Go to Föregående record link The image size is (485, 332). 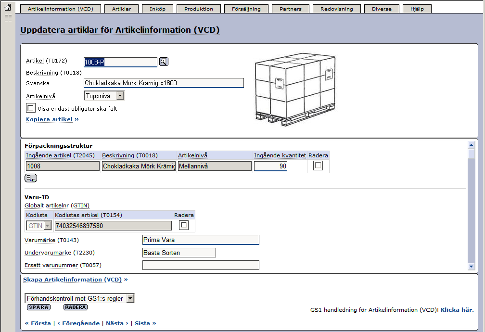tap(78, 323)
